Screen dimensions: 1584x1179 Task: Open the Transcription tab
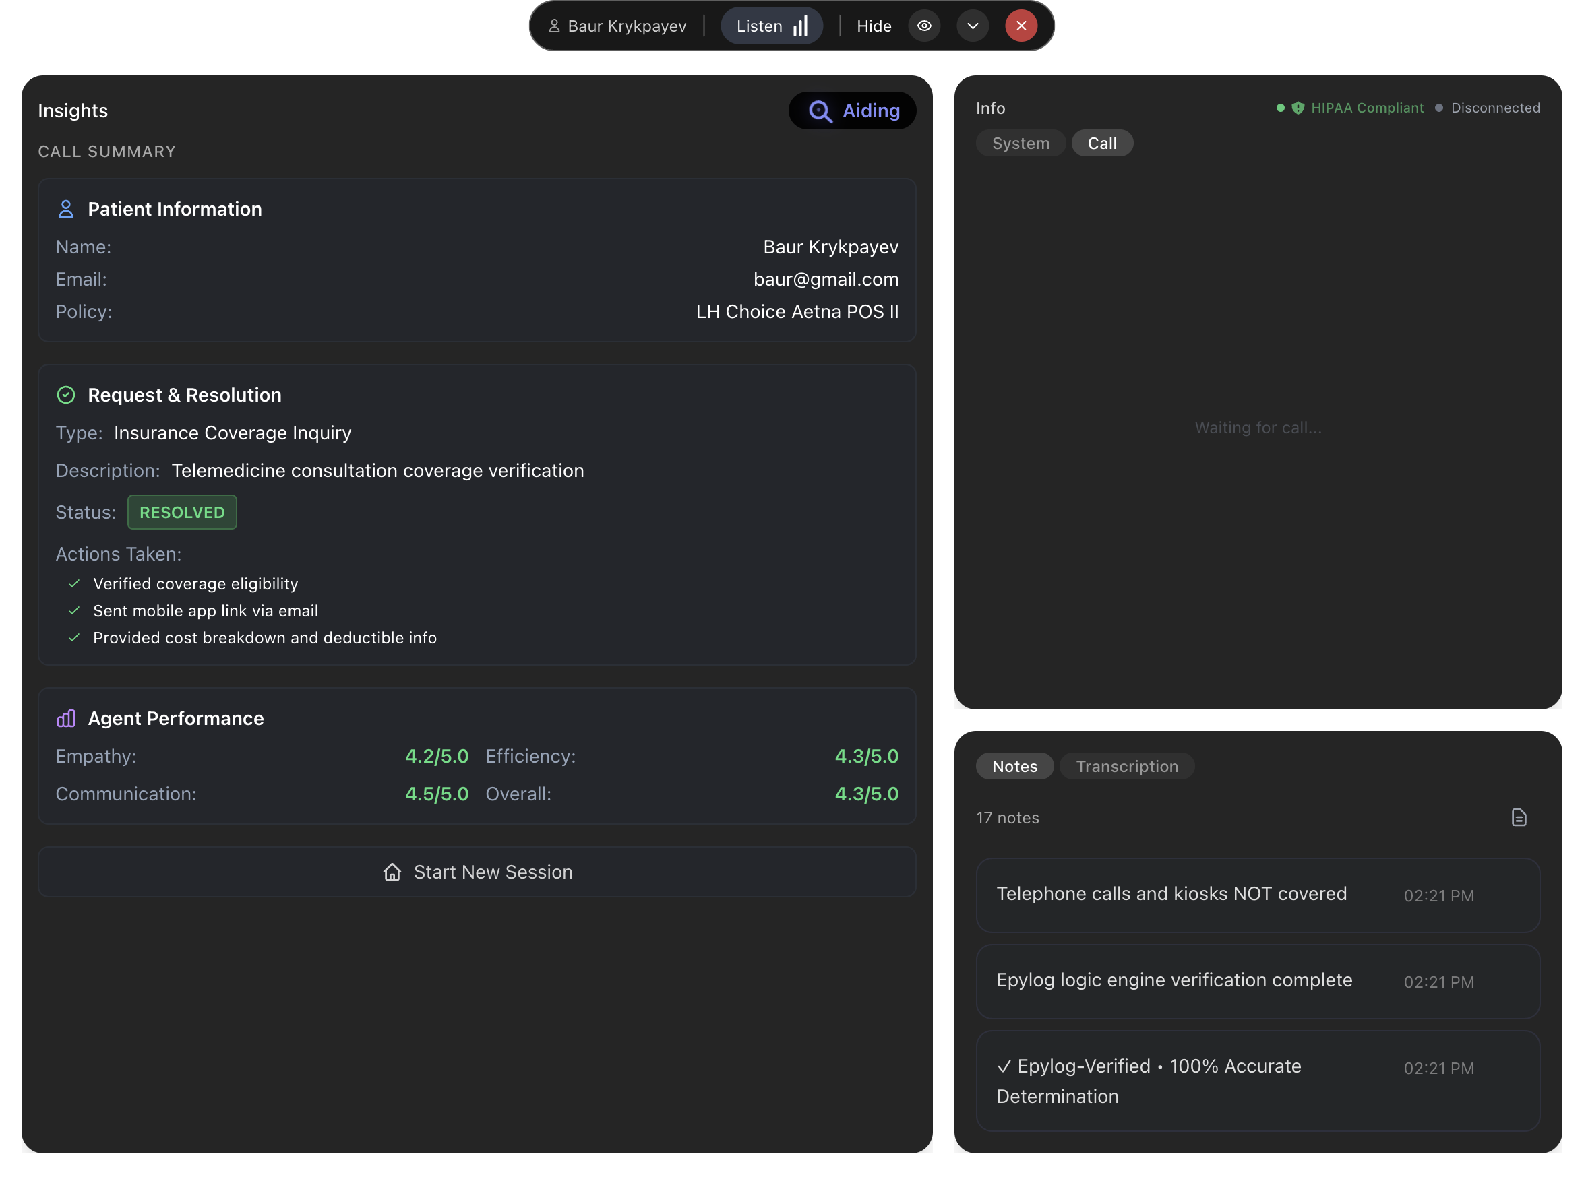pos(1126,766)
